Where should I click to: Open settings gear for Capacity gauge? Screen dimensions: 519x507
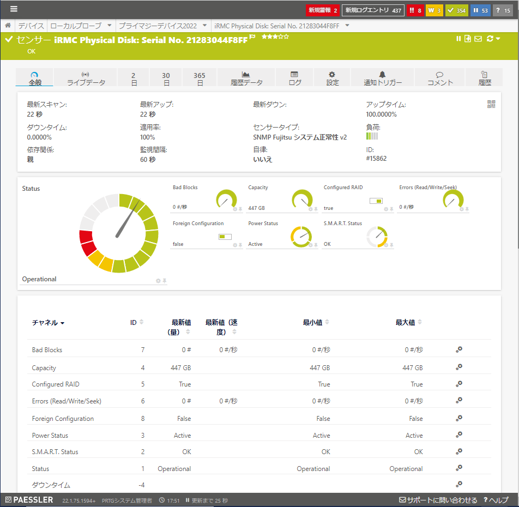pos(311,209)
